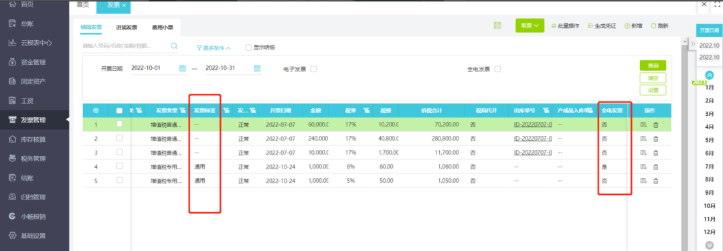This screenshot has width=723, height=251.
Task: Open 小畅报销 module
Action: (x=33, y=216)
